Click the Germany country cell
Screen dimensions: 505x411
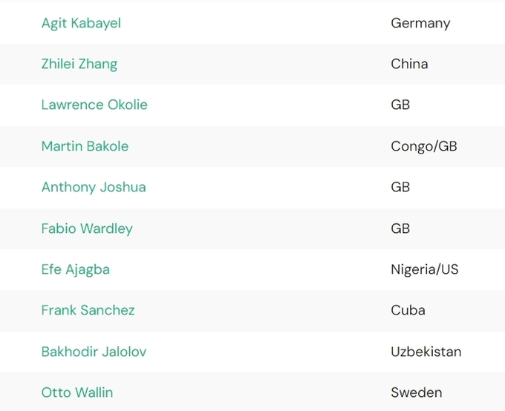420,23
